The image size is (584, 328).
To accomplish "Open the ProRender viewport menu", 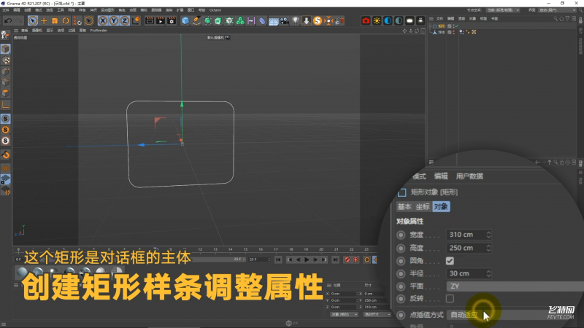I will 99,31.
